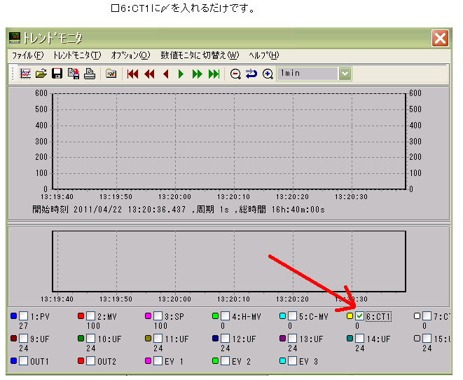Enable the 9:UF checkbox

23,338
